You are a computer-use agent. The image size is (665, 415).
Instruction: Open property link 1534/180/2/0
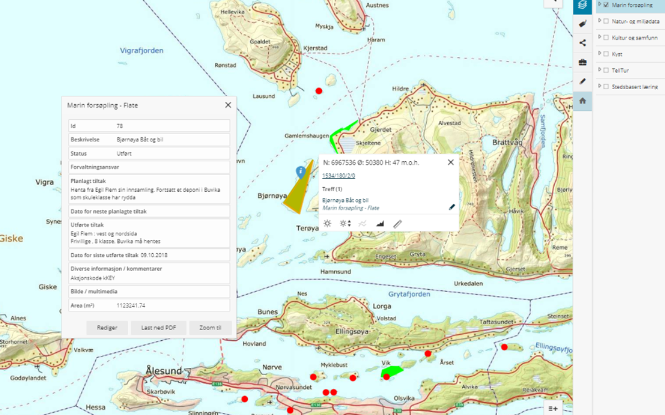339,176
